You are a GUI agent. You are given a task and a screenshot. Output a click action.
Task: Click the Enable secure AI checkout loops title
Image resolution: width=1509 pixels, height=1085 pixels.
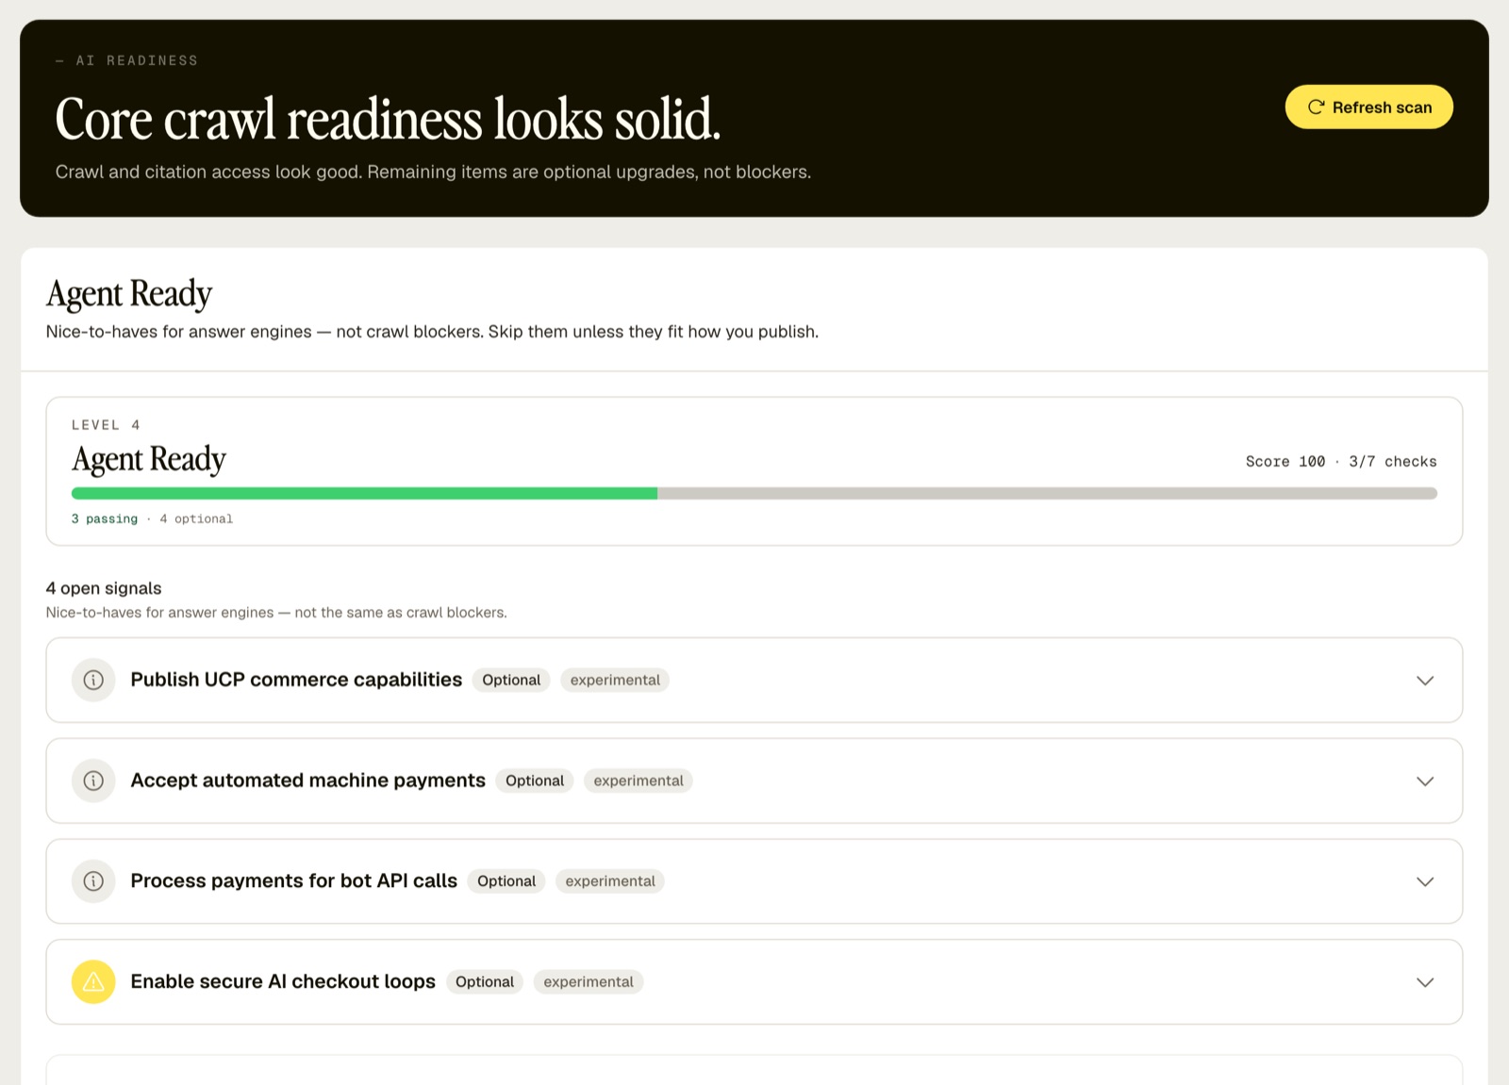(x=283, y=981)
